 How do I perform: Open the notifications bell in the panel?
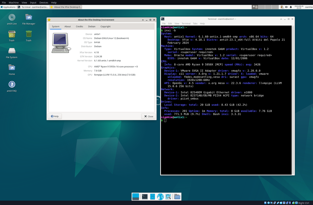click(291, 7)
